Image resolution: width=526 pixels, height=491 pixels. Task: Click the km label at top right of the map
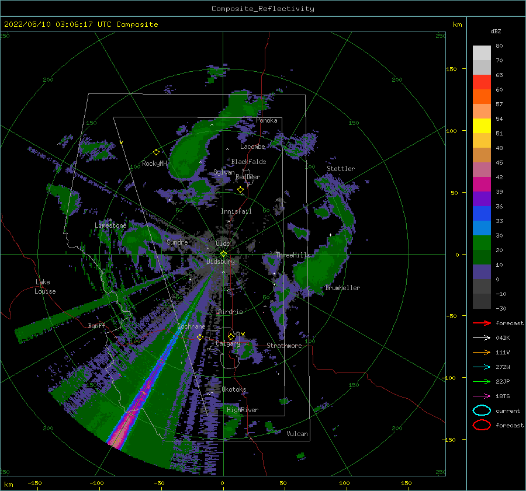pyautogui.click(x=457, y=25)
